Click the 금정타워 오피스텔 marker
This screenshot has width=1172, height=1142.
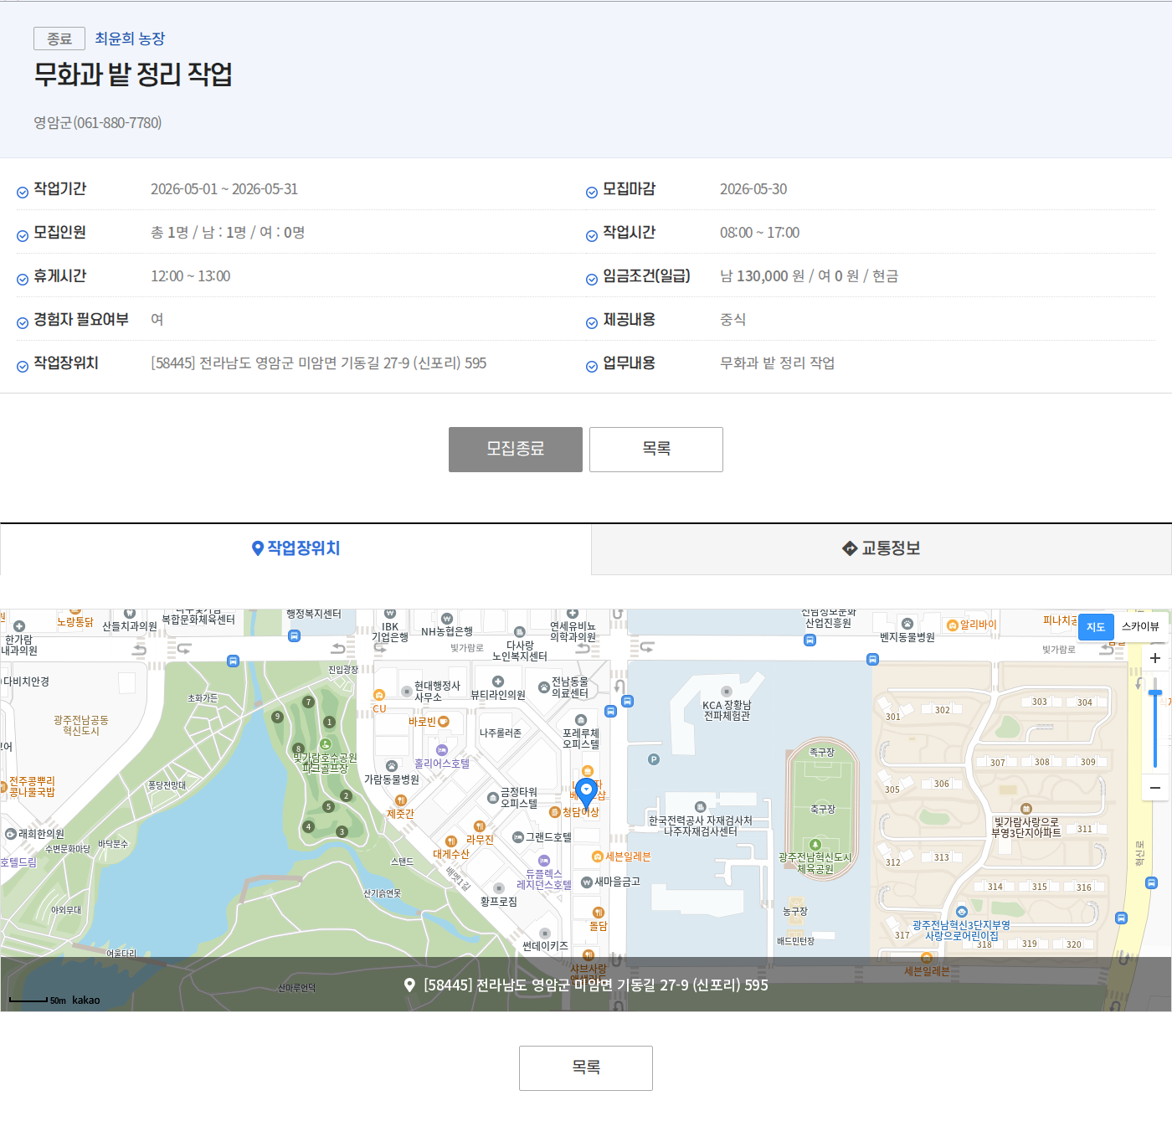coord(494,797)
